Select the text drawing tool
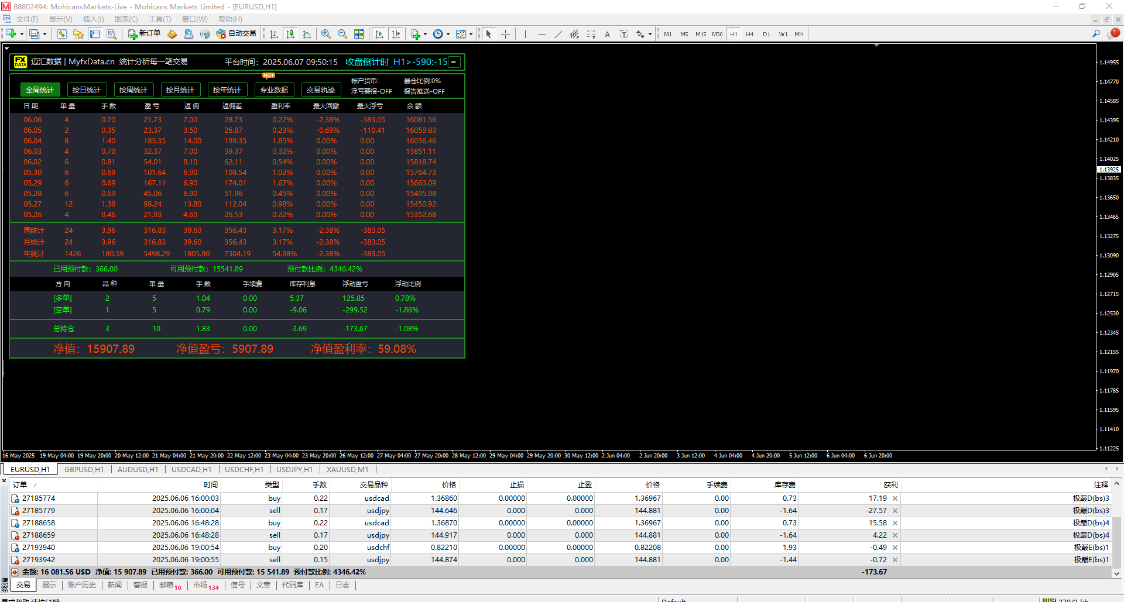The width and height of the screenshot is (1124, 602). coord(607,34)
